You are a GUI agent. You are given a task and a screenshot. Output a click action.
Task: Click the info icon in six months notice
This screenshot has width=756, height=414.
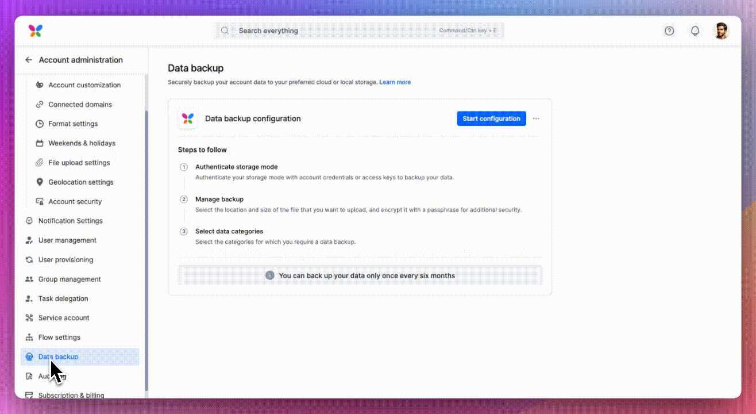point(270,275)
